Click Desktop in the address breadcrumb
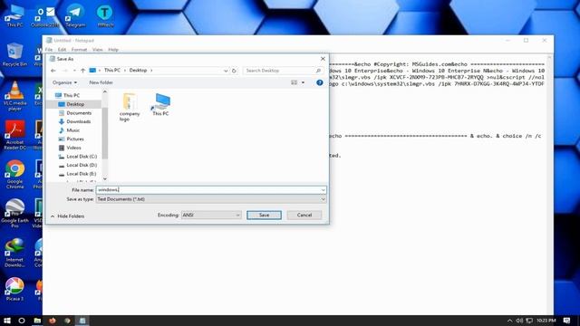 click(x=138, y=71)
